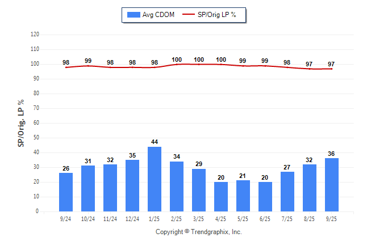The width and height of the screenshot is (367, 246).
Task: Click the Trendgraphix copyright text
Action: point(199,232)
